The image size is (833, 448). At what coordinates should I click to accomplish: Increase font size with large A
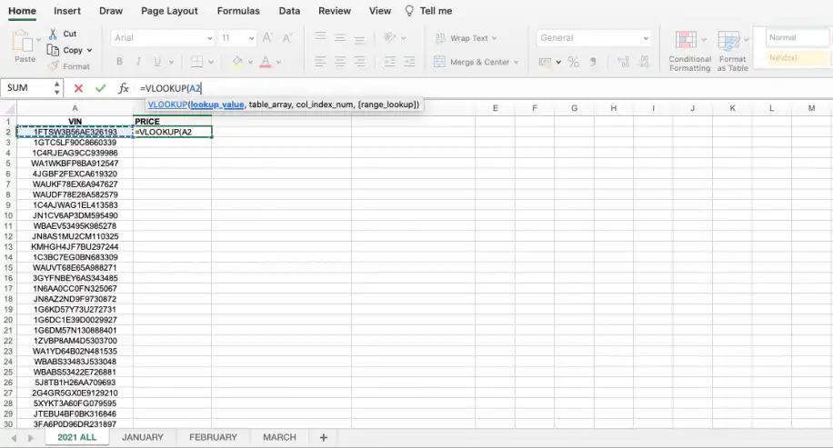267,37
